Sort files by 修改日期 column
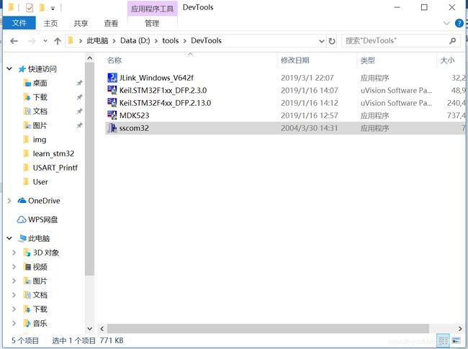Image resolution: width=468 pixels, height=349 pixels. coord(295,60)
